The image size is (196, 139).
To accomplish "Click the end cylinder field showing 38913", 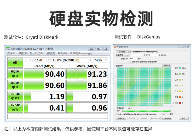I will point(152,55).
